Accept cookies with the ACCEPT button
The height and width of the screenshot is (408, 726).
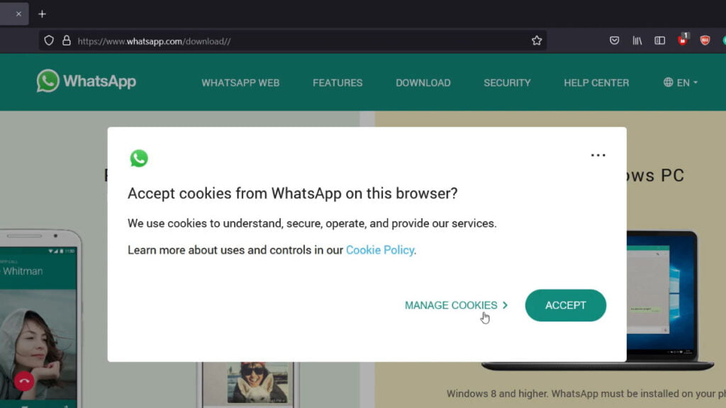[x=565, y=305]
